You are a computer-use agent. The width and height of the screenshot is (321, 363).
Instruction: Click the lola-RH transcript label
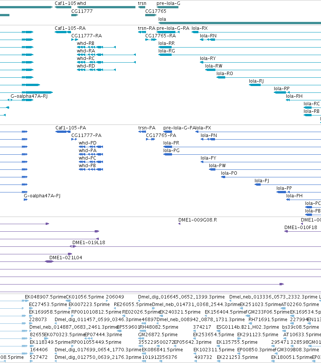(294, 96)
